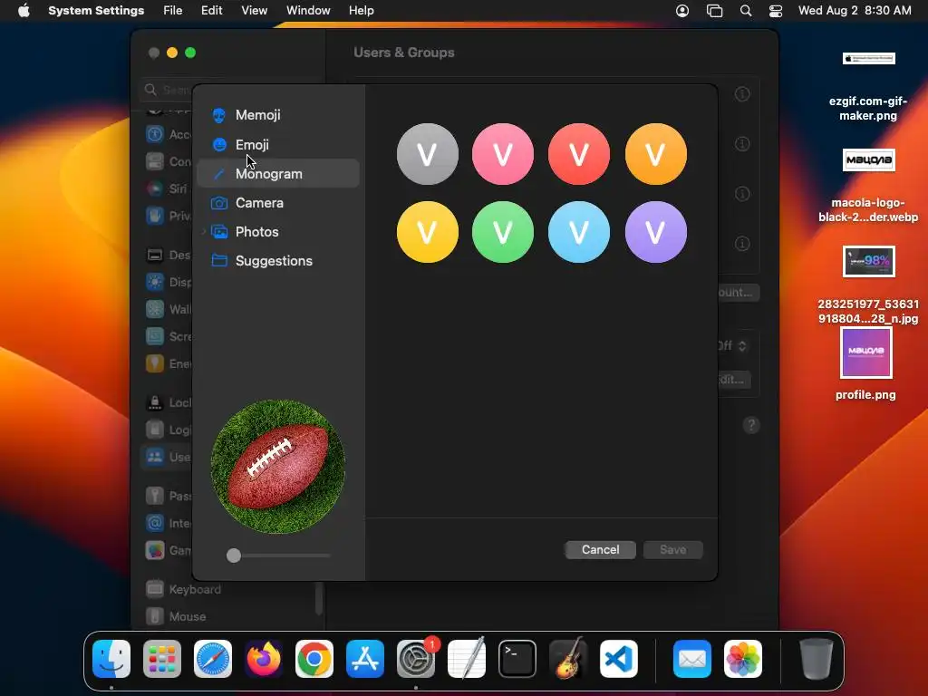The width and height of the screenshot is (928, 696).
Task: Open the View menu
Action: (254, 11)
